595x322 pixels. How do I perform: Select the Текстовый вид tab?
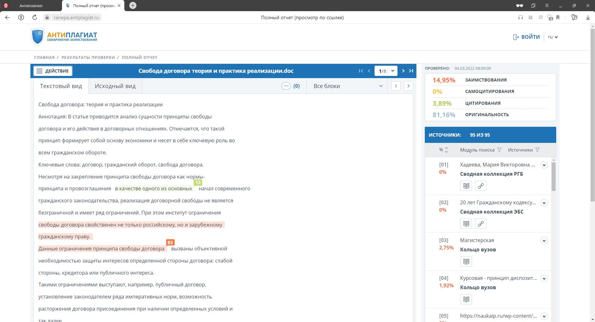point(61,86)
